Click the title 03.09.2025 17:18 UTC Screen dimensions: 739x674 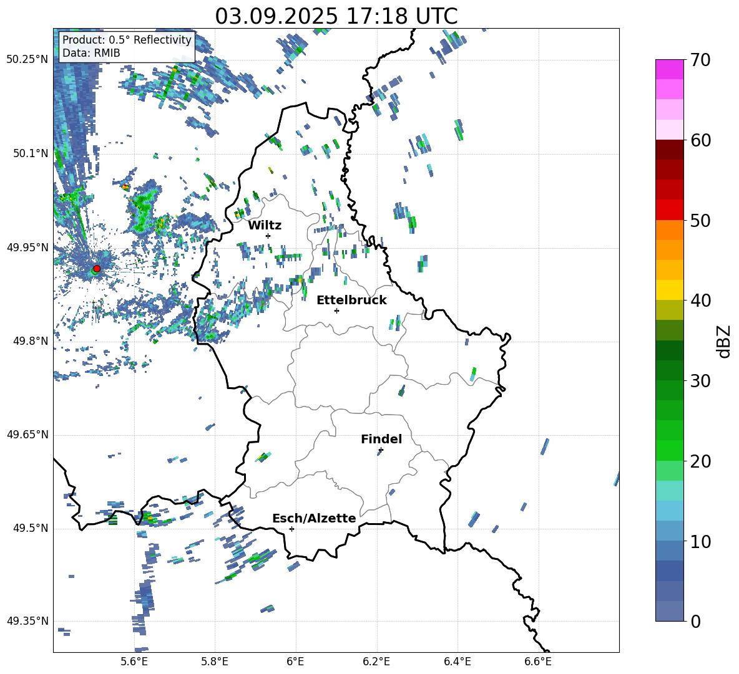(x=336, y=16)
